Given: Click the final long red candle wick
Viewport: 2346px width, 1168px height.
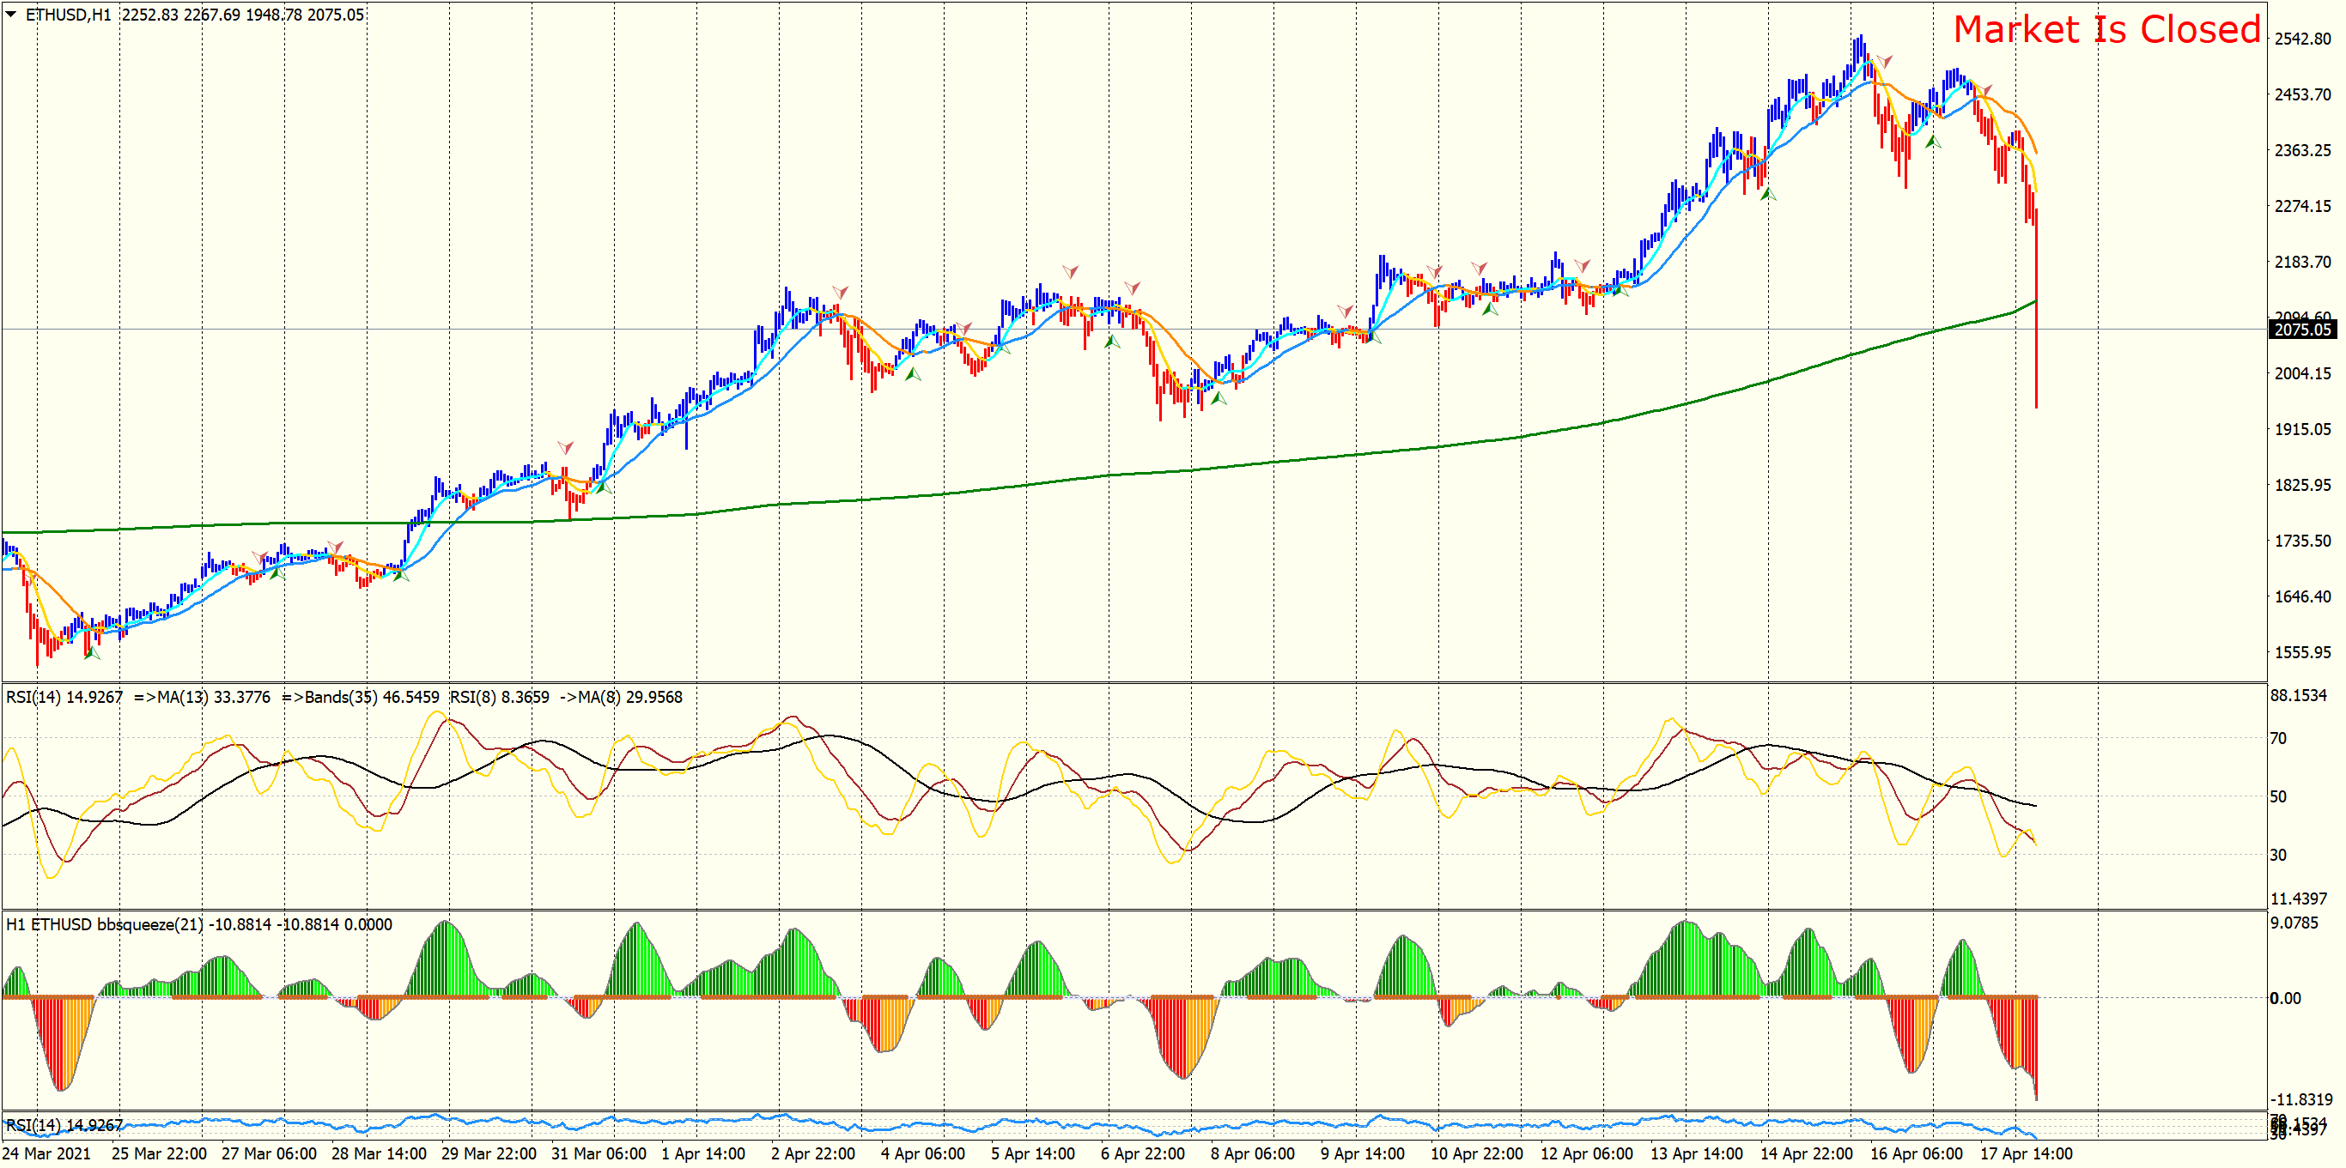Looking at the screenshot, I should click(x=2036, y=364).
